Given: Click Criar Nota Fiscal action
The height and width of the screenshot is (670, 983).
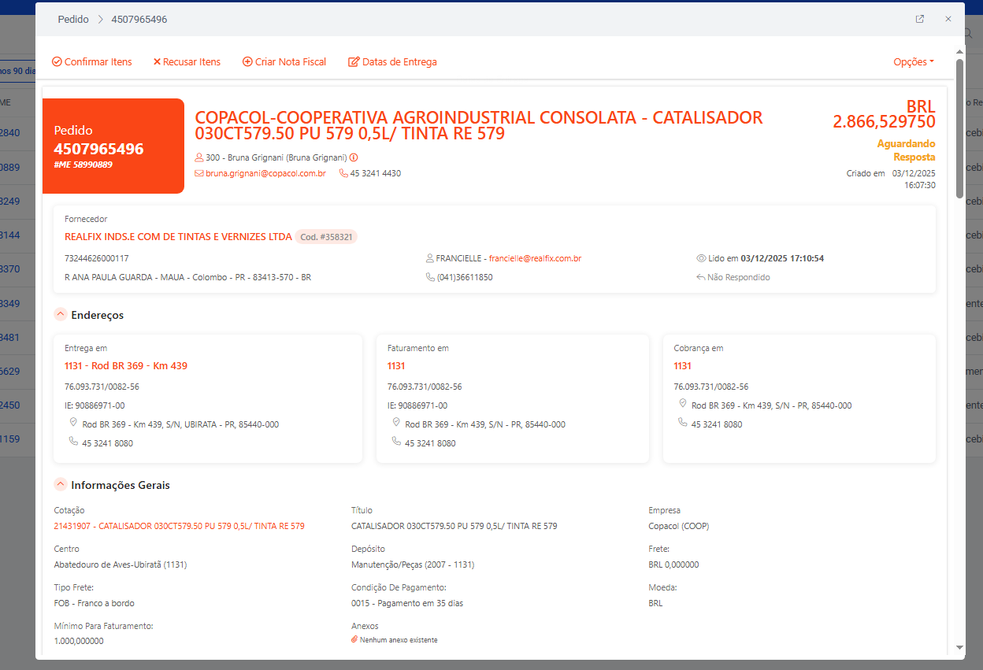Looking at the screenshot, I should (x=284, y=61).
